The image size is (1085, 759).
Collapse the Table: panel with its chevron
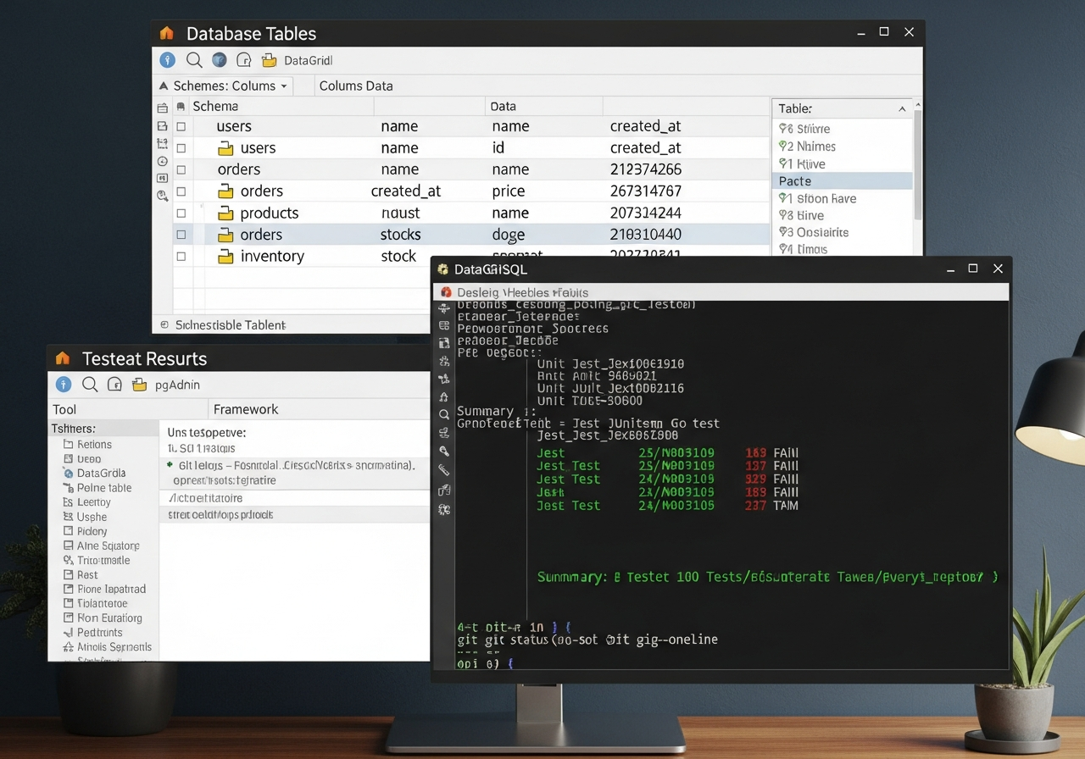point(902,108)
